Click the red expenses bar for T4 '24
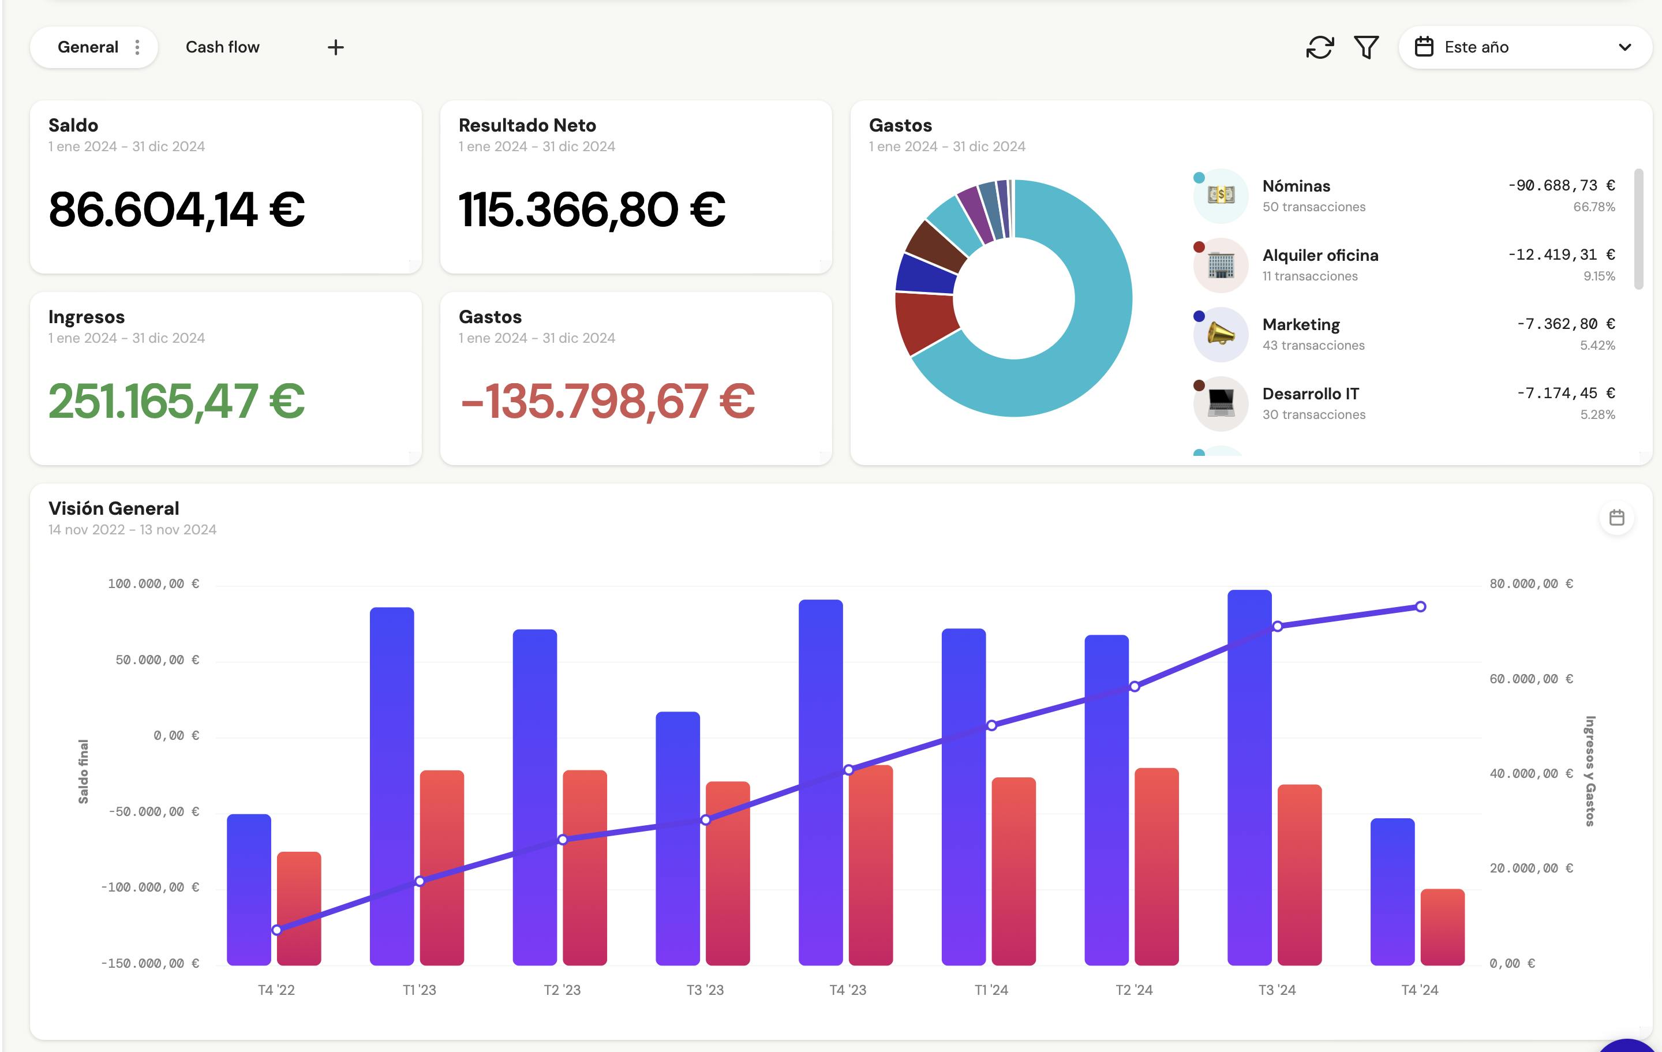The height and width of the screenshot is (1052, 1662). coord(1443,927)
